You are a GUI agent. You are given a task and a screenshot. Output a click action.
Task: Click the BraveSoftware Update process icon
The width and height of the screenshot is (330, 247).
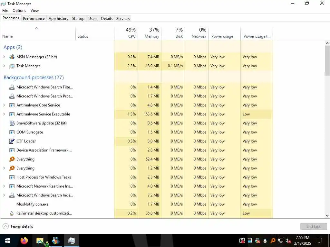(12, 123)
